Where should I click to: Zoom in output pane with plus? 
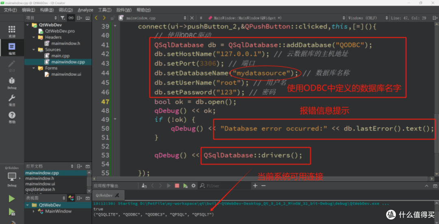click(x=255, y=186)
